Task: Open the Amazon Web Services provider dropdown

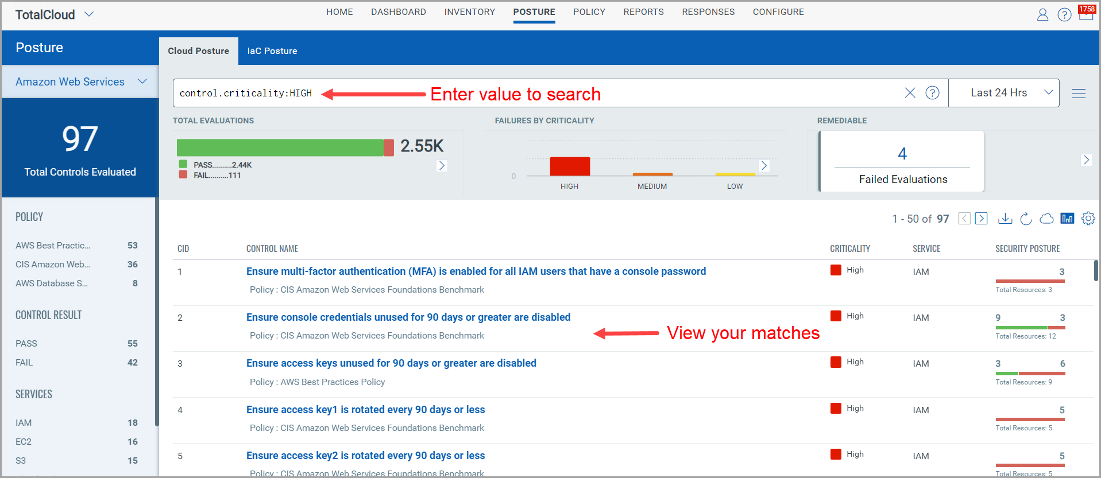Action: pos(80,81)
